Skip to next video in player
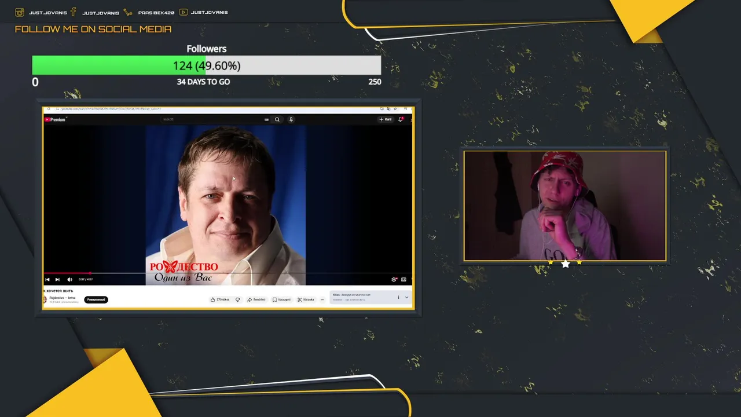The width and height of the screenshot is (741, 417). point(57,279)
